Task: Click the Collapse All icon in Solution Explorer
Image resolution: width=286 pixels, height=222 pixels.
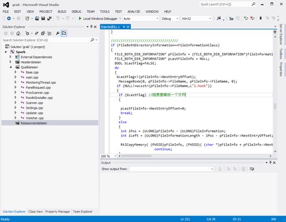Action: tap(43, 34)
